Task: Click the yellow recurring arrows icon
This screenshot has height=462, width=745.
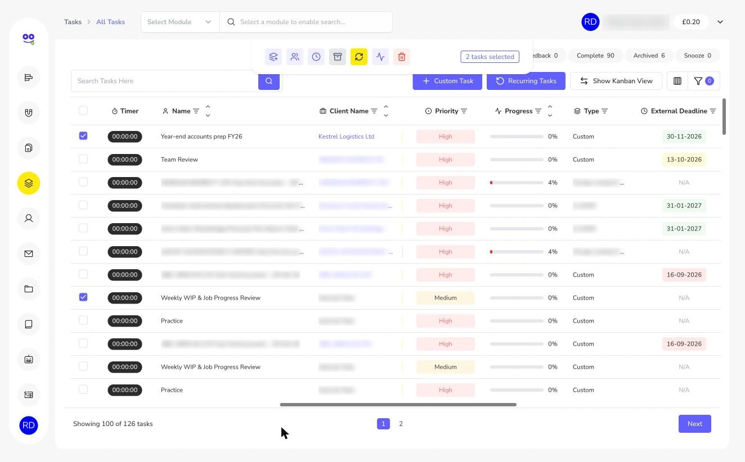Action: 359,57
